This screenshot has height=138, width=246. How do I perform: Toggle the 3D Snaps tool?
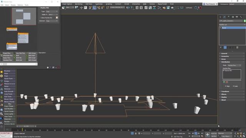[x=90, y=8]
